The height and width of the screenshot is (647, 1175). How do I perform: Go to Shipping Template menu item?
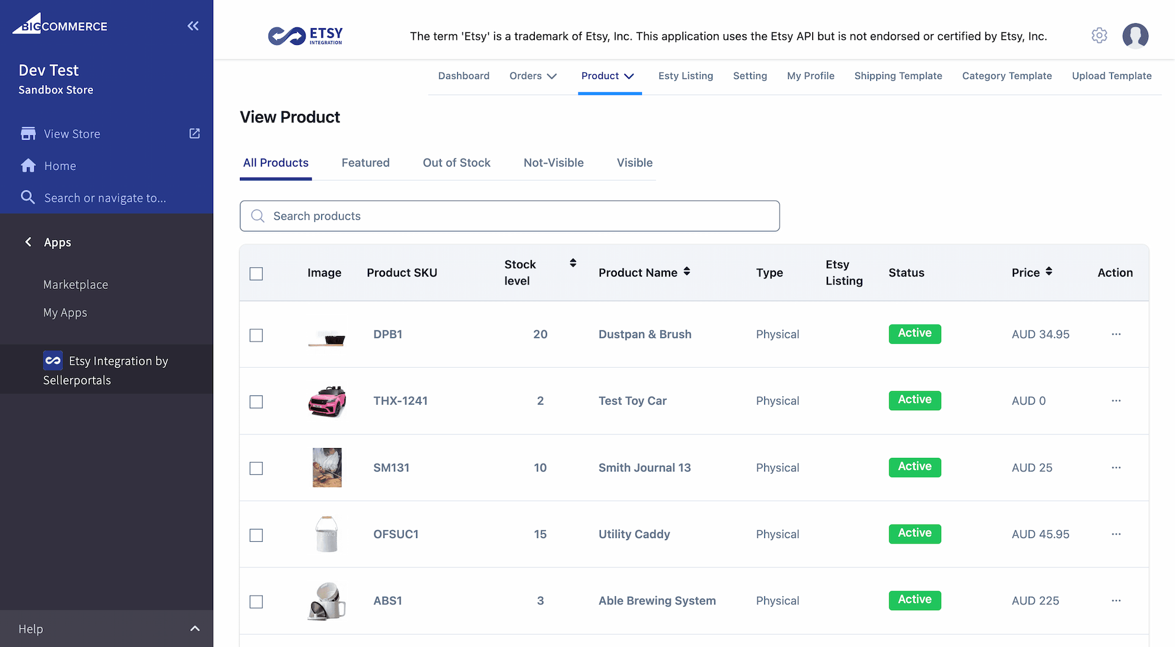point(898,76)
